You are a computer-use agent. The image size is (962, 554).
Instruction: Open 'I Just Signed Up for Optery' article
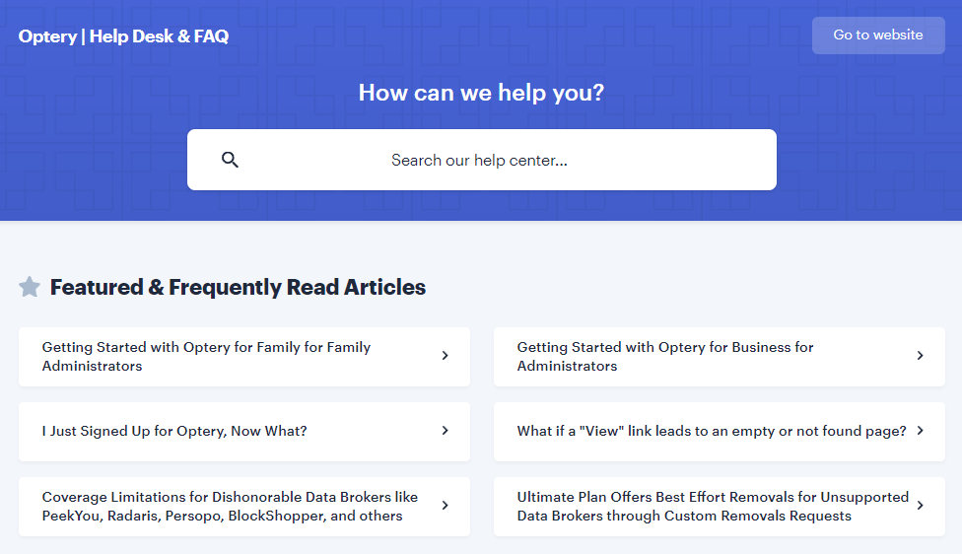244,432
